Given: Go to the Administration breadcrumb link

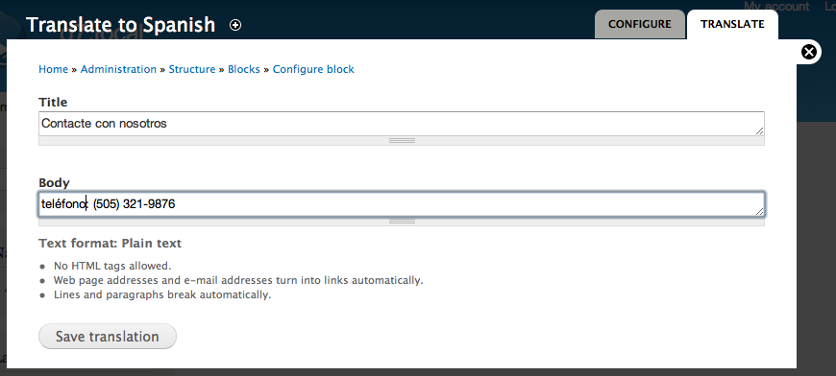Looking at the screenshot, I should pos(118,69).
